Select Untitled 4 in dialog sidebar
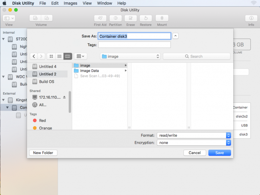Viewport: 260px width, 195px height. pyautogui.click(x=47, y=66)
